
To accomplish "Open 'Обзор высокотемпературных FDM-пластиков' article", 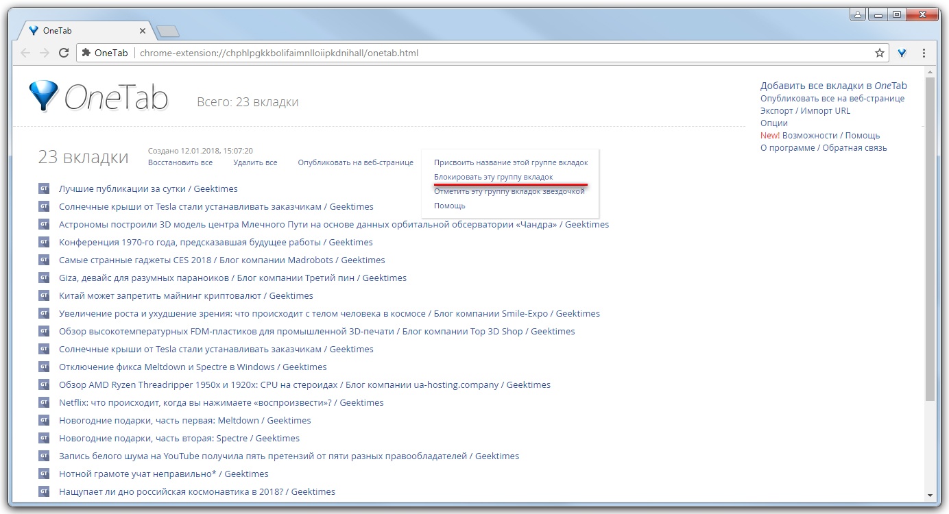I will coord(317,331).
